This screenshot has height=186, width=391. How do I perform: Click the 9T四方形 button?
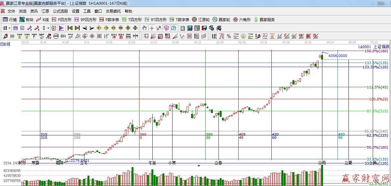(156, 20)
